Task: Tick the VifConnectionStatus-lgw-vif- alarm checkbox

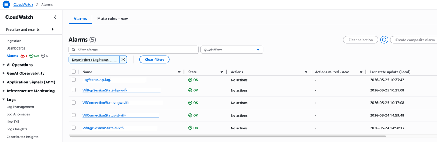Action: point(74,103)
